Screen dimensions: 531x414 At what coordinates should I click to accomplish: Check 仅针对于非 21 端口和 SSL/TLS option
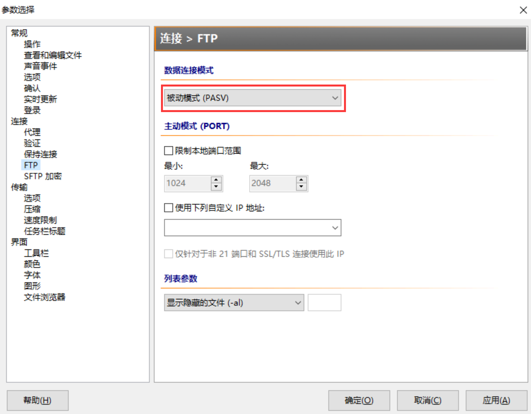point(169,254)
